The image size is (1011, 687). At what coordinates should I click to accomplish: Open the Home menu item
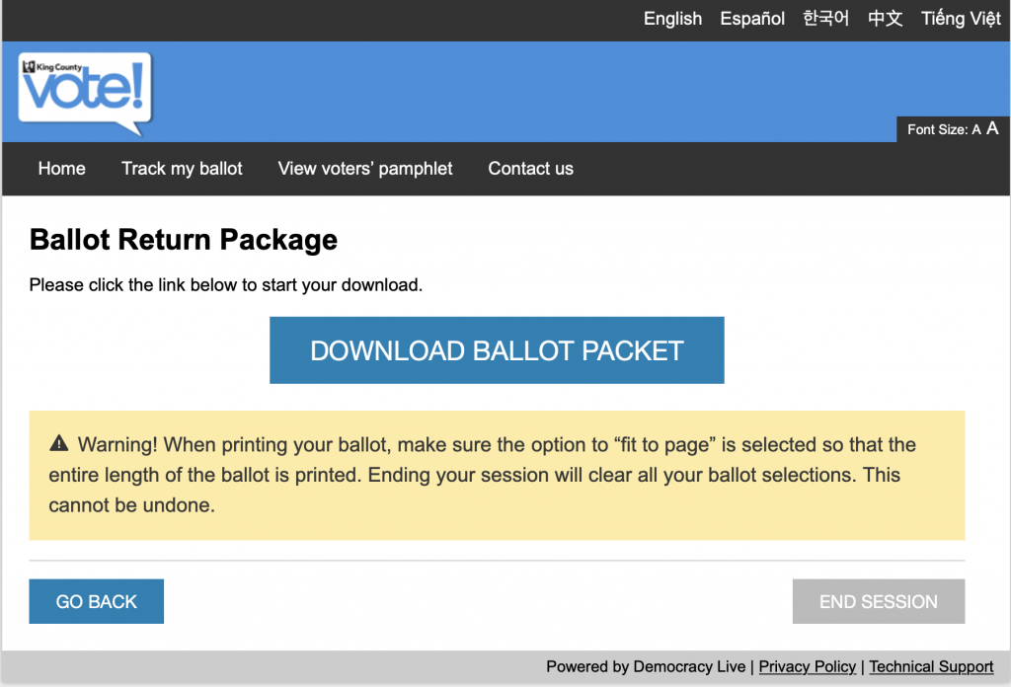62,169
